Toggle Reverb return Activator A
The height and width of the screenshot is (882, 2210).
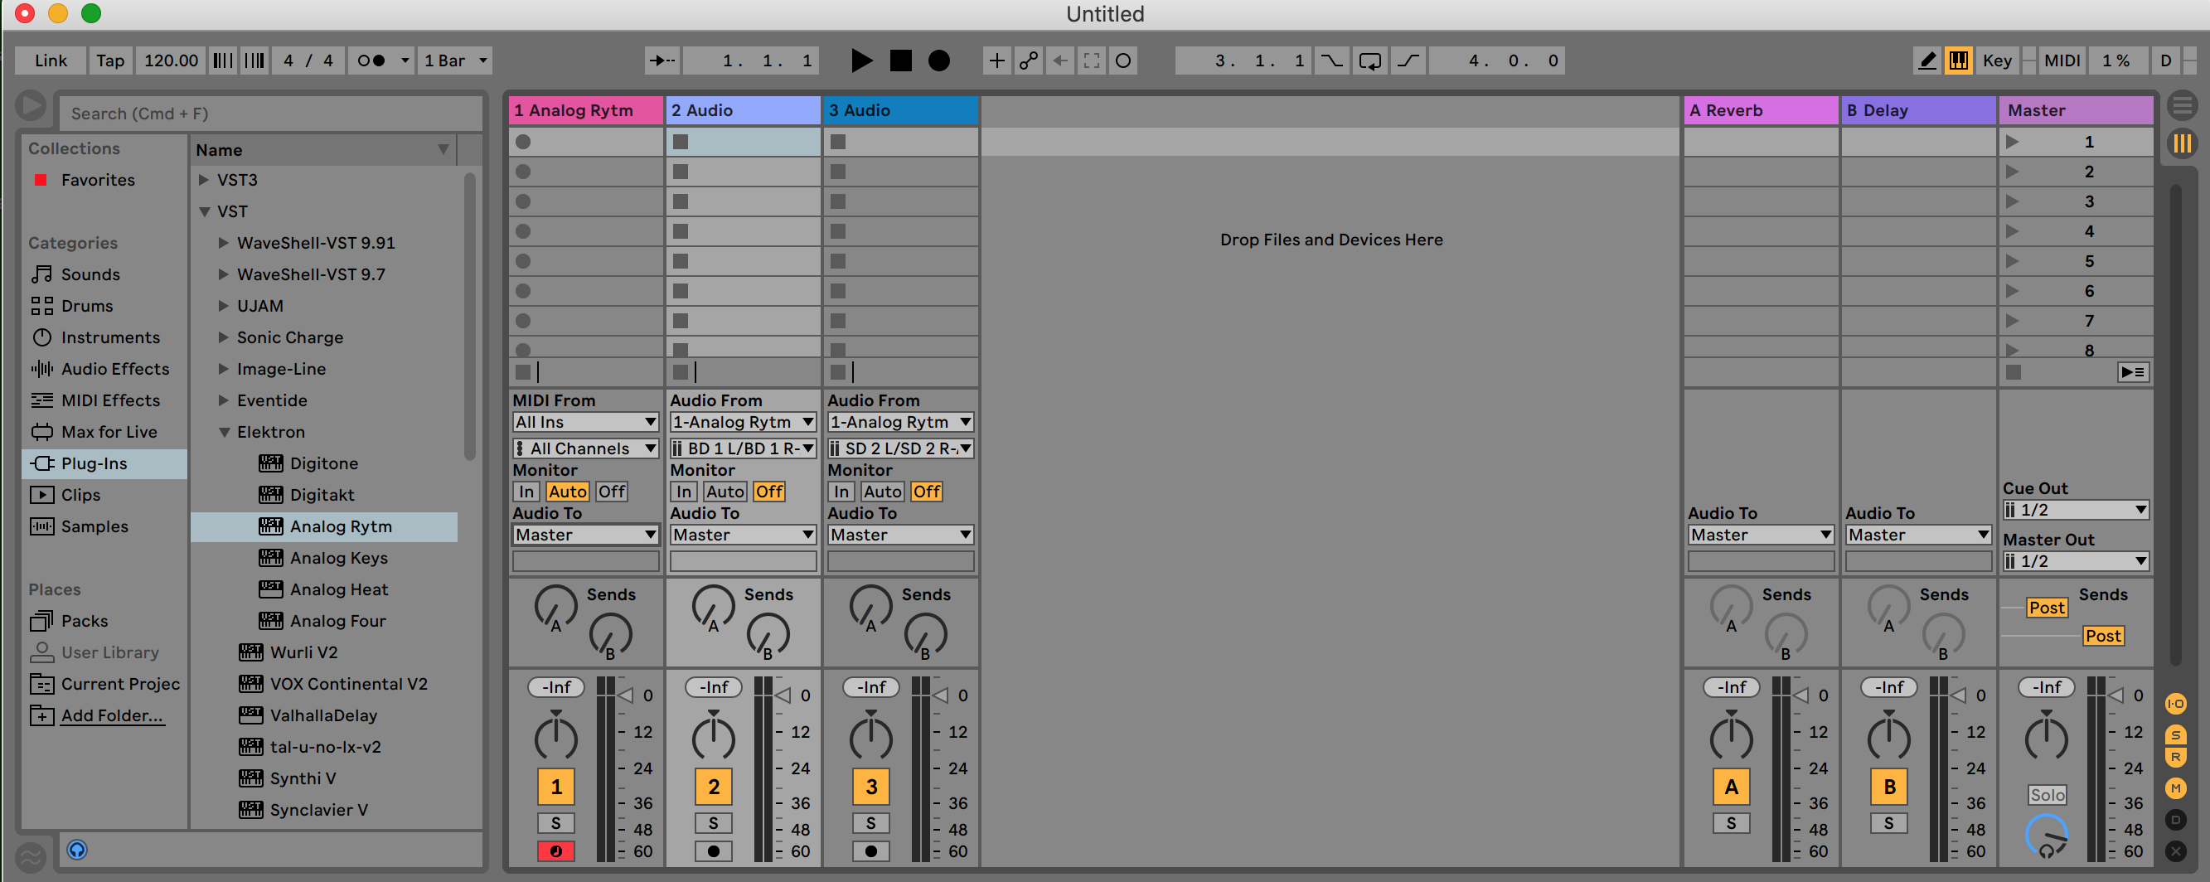pos(1732,787)
